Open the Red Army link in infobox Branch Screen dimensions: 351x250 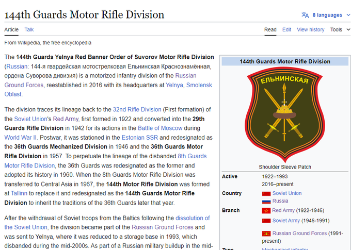click(x=283, y=210)
